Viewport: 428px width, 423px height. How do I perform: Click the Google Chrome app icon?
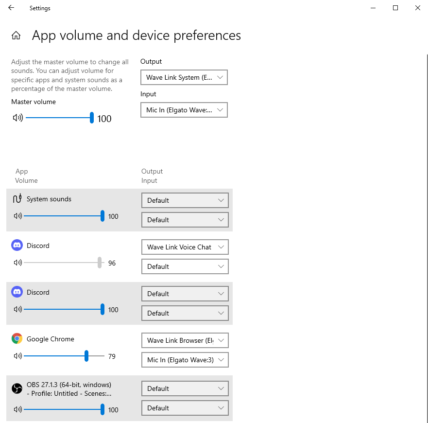17,339
